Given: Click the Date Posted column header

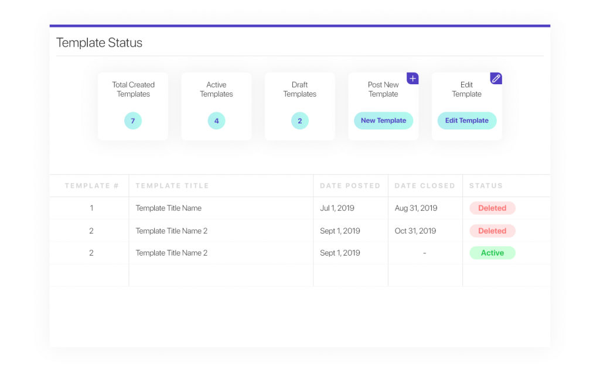Looking at the screenshot, I should (x=350, y=186).
